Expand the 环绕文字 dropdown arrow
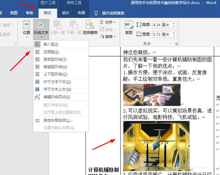Image resolution: width=220 pixels, height=175 pixels. [42, 37]
